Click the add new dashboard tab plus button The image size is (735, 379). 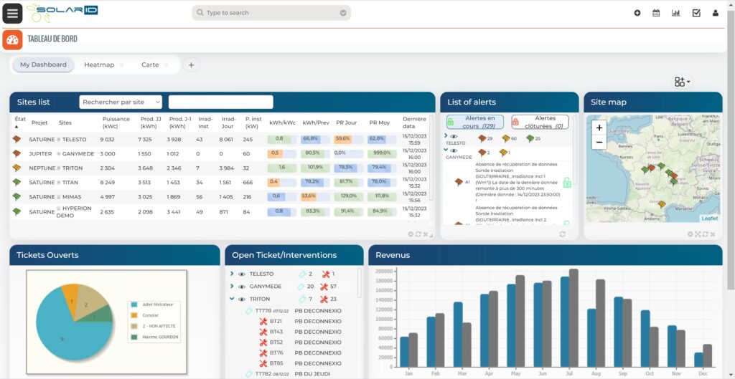click(191, 65)
